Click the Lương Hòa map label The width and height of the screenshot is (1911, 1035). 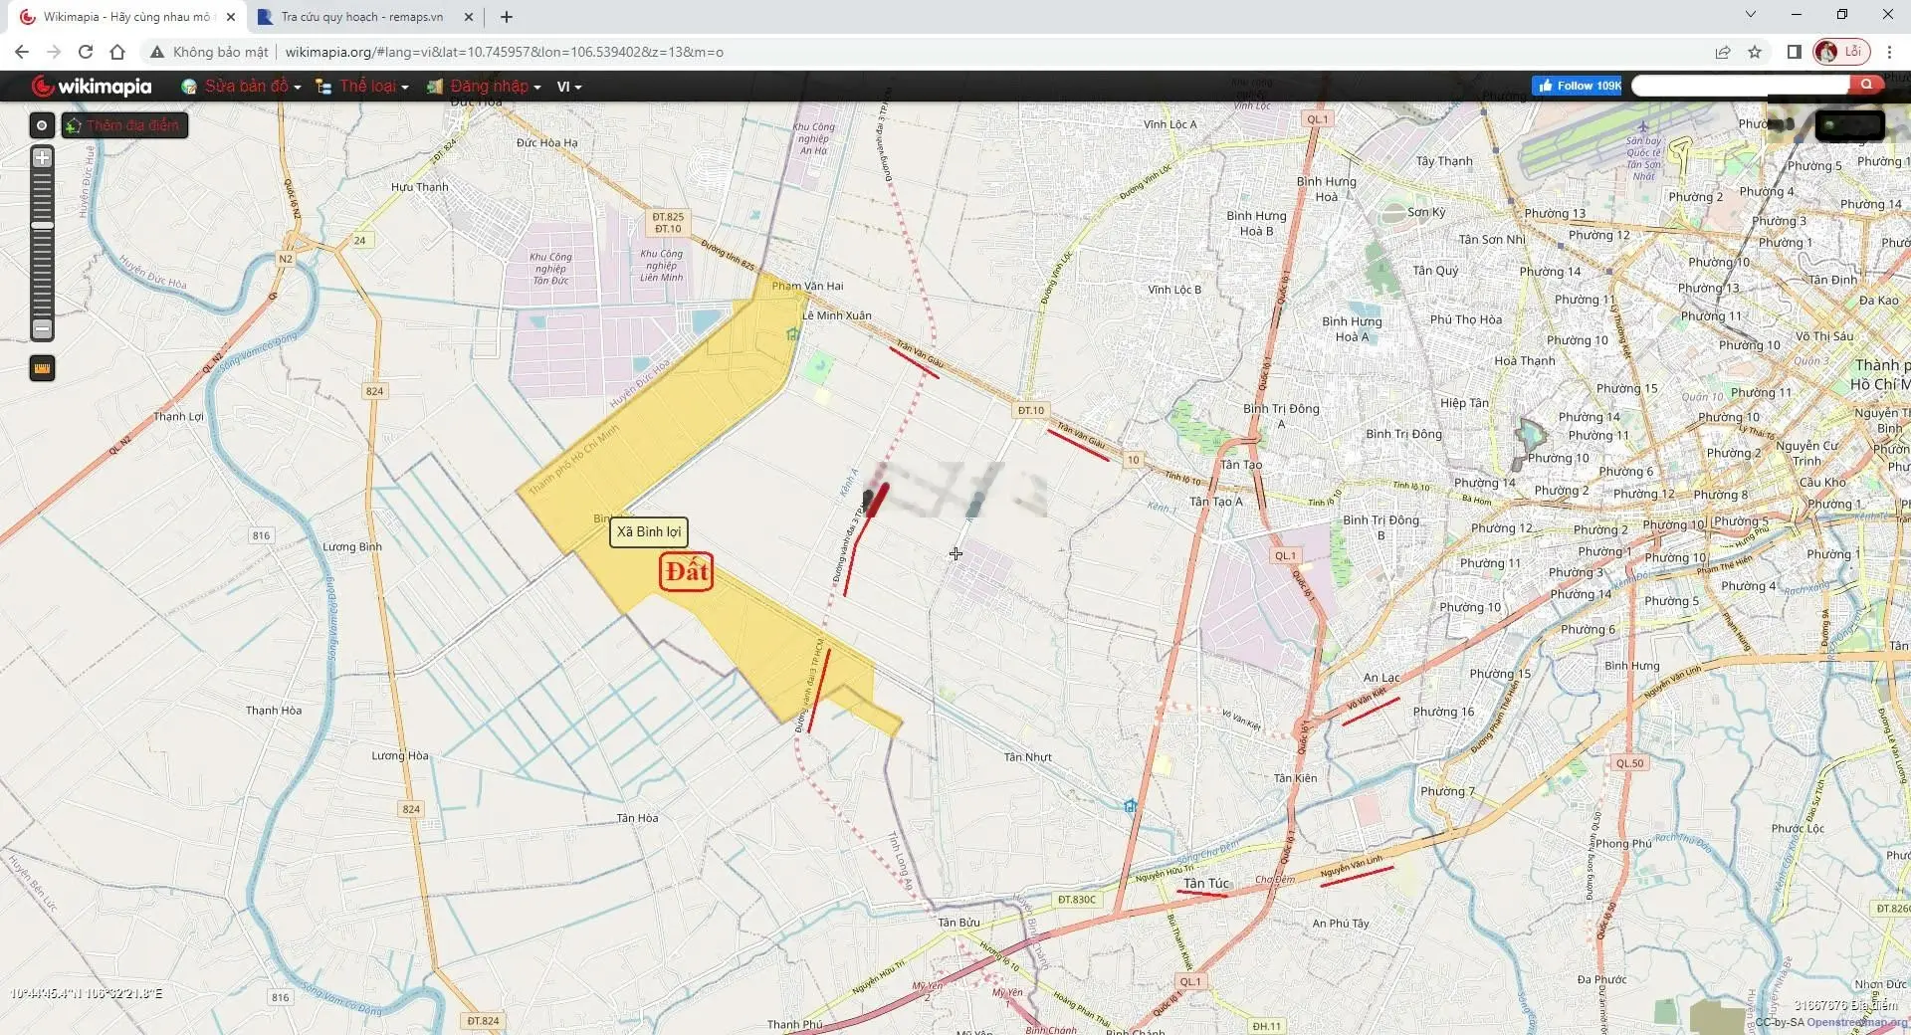tap(400, 755)
